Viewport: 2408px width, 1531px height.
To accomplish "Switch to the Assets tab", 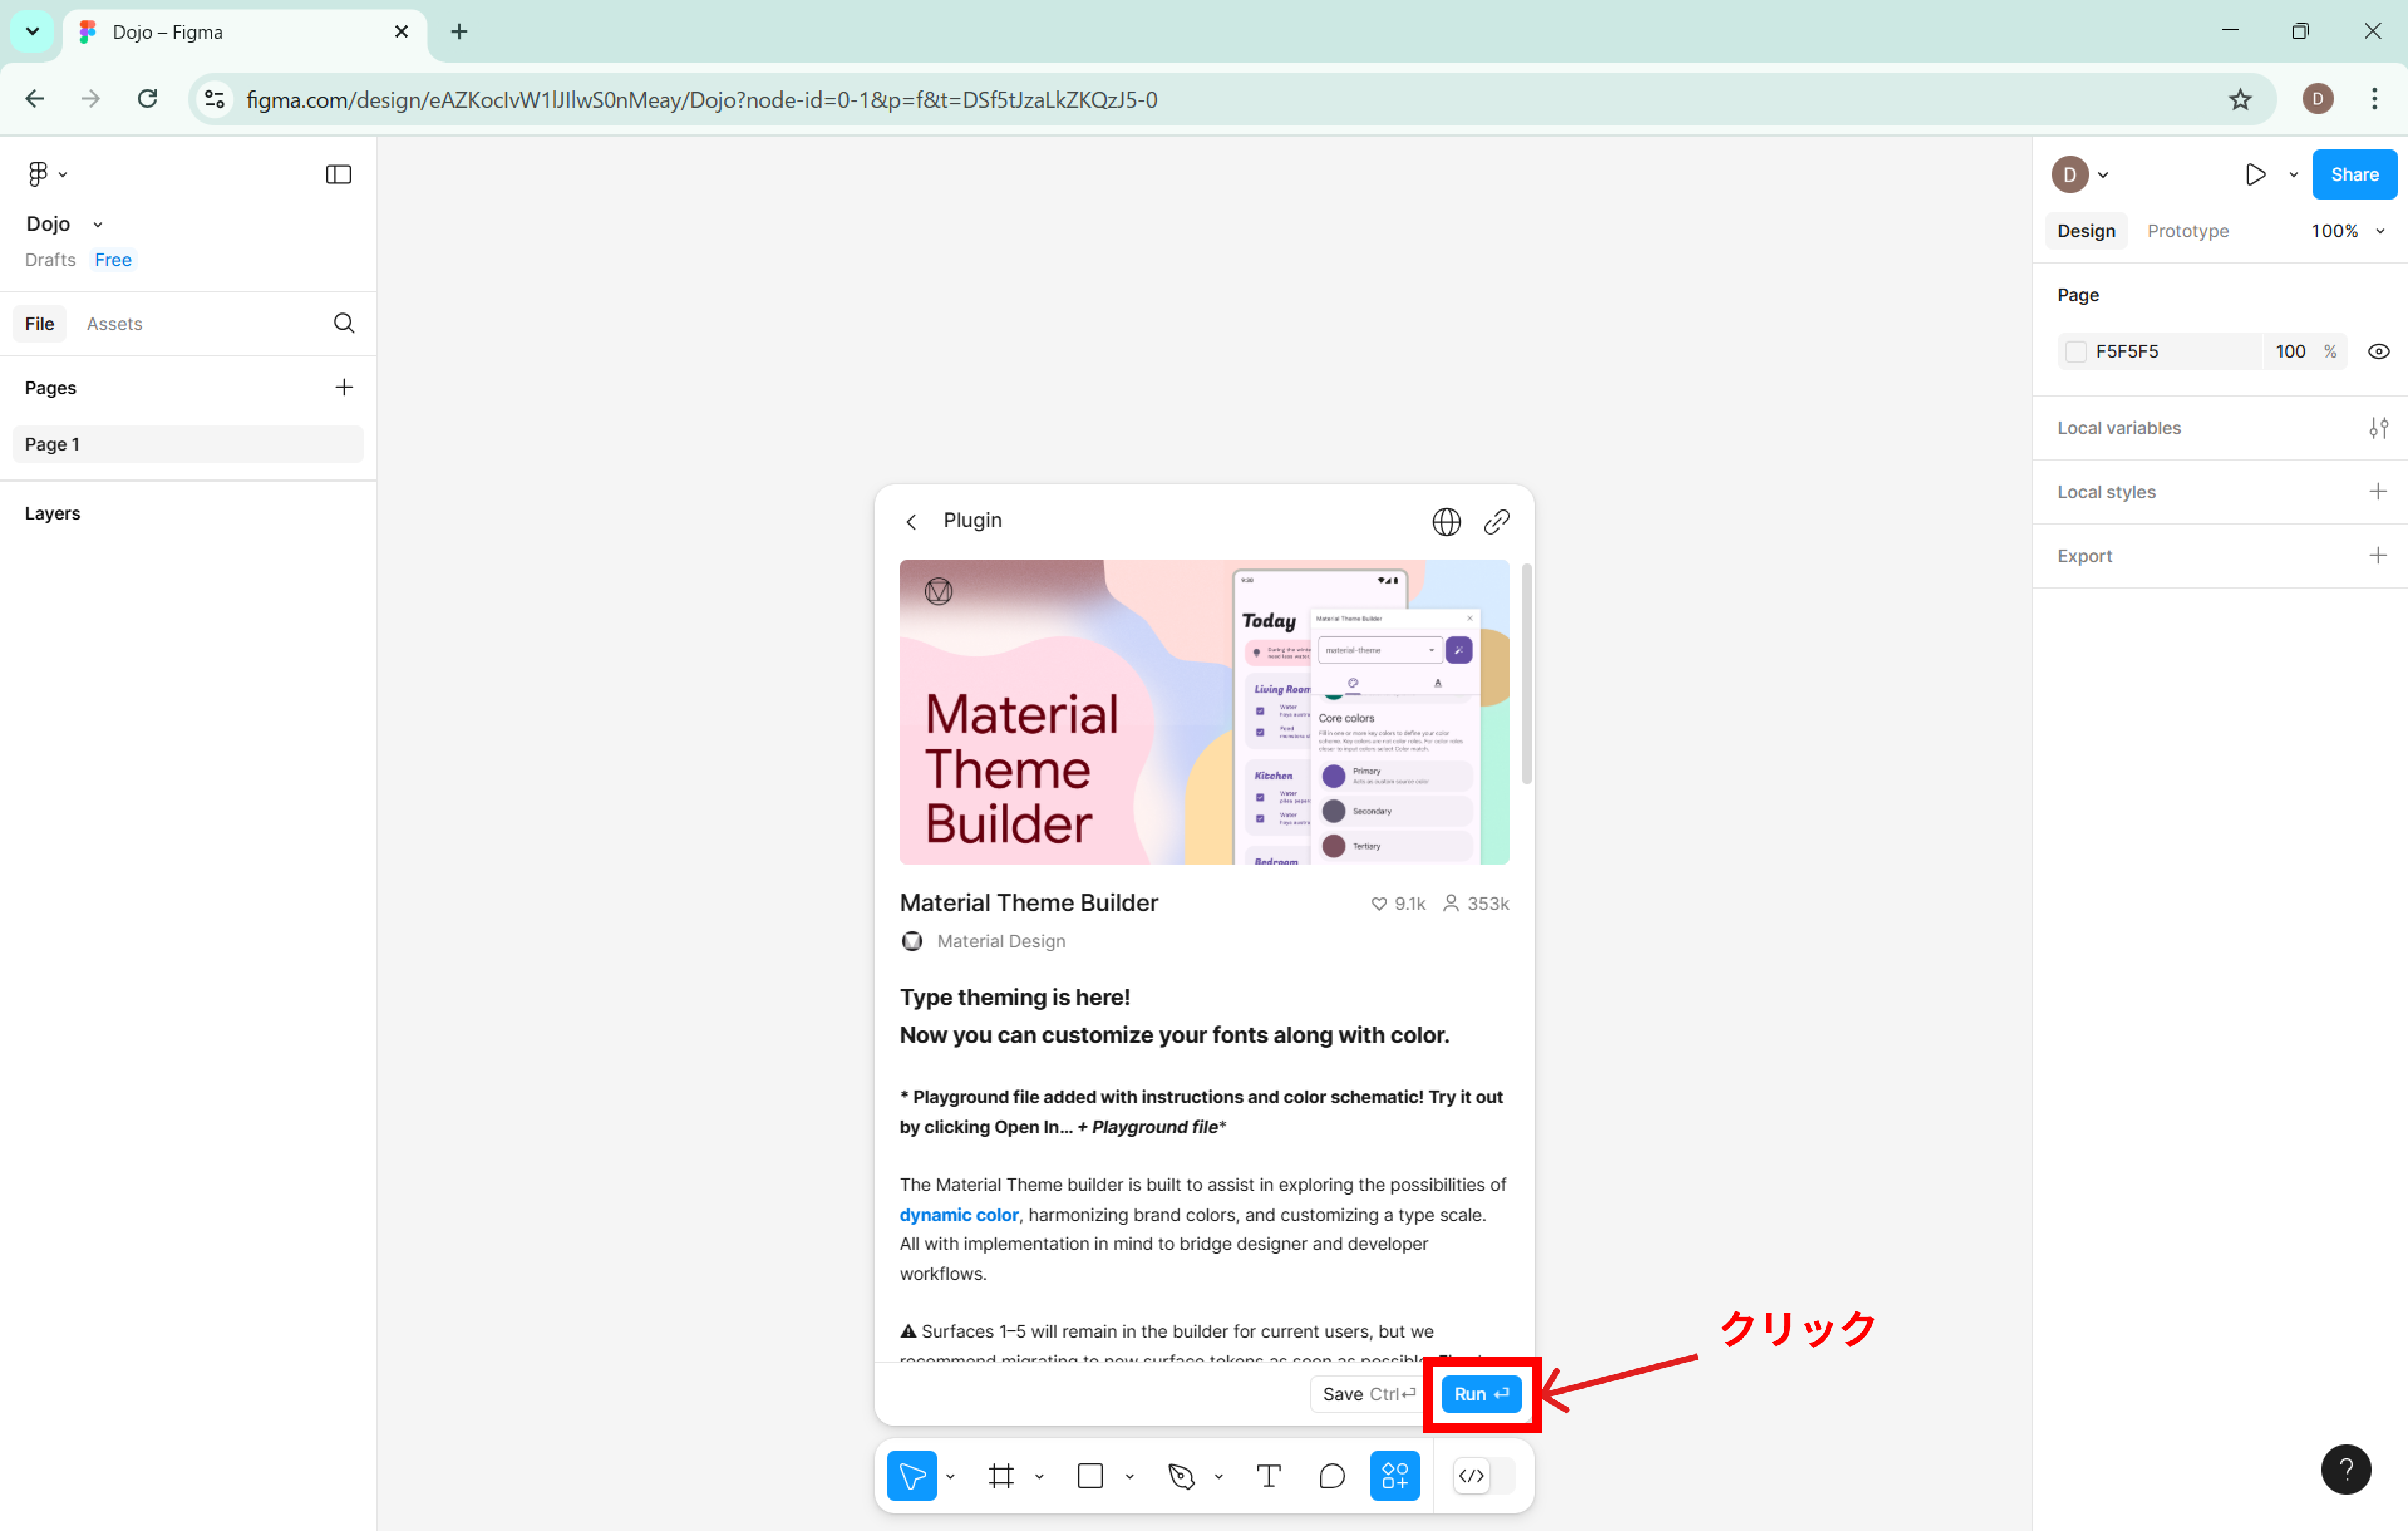I will coord(114,324).
